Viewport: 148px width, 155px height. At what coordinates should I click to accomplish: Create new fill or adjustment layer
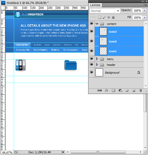(x=120, y=90)
